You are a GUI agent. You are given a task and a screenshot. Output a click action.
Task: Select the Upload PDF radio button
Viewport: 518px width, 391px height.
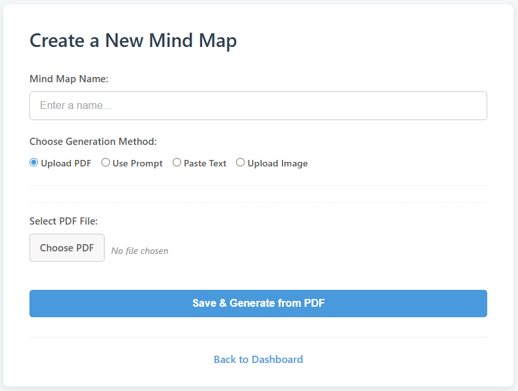pos(34,163)
